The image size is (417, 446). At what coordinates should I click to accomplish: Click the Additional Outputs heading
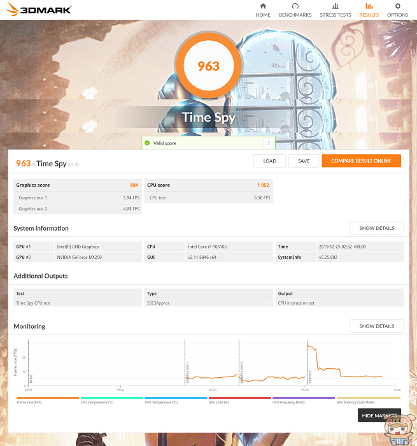pyautogui.click(x=41, y=276)
